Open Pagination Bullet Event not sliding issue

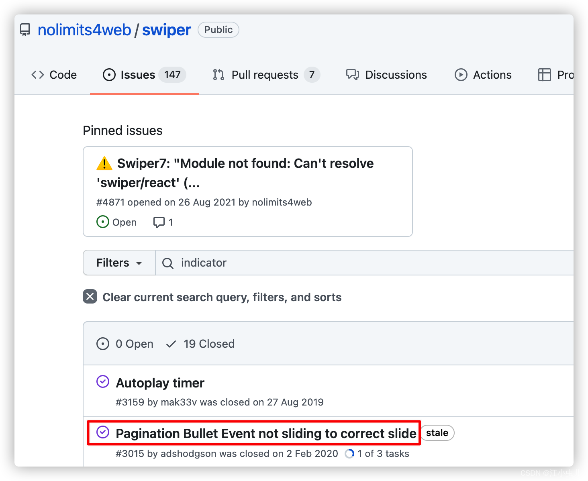266,434
